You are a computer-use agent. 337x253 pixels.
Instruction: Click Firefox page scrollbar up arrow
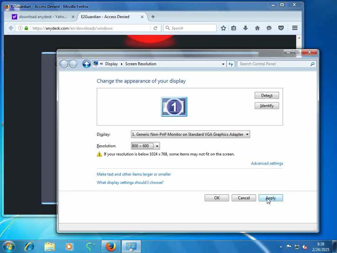pos(299,38)
